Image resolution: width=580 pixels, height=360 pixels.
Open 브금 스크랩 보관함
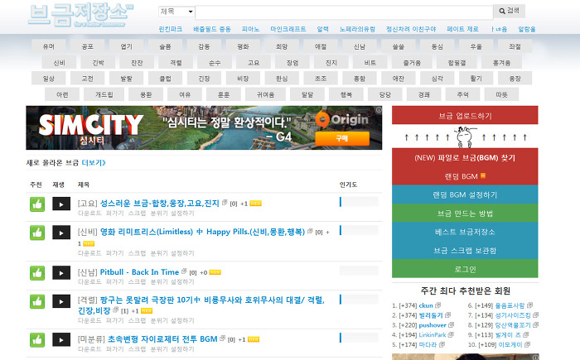pos(465,251)
